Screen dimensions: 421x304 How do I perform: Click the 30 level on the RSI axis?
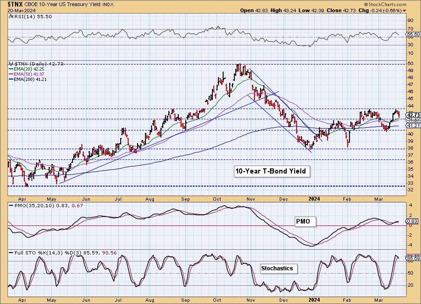[410, 45]
